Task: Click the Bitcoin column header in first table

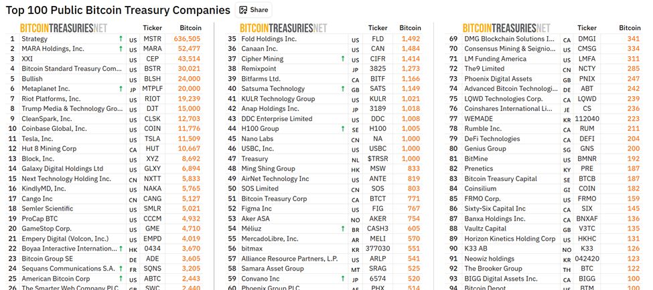Action: click(x=190, y=28)
